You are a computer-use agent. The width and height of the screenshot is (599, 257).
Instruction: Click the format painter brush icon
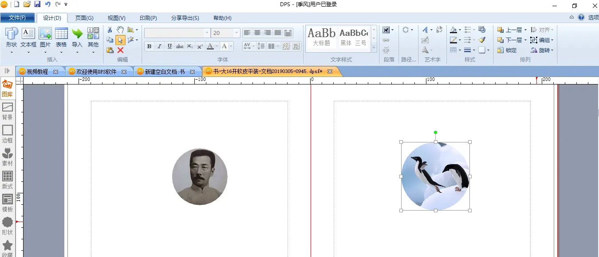tap(482, 40)
